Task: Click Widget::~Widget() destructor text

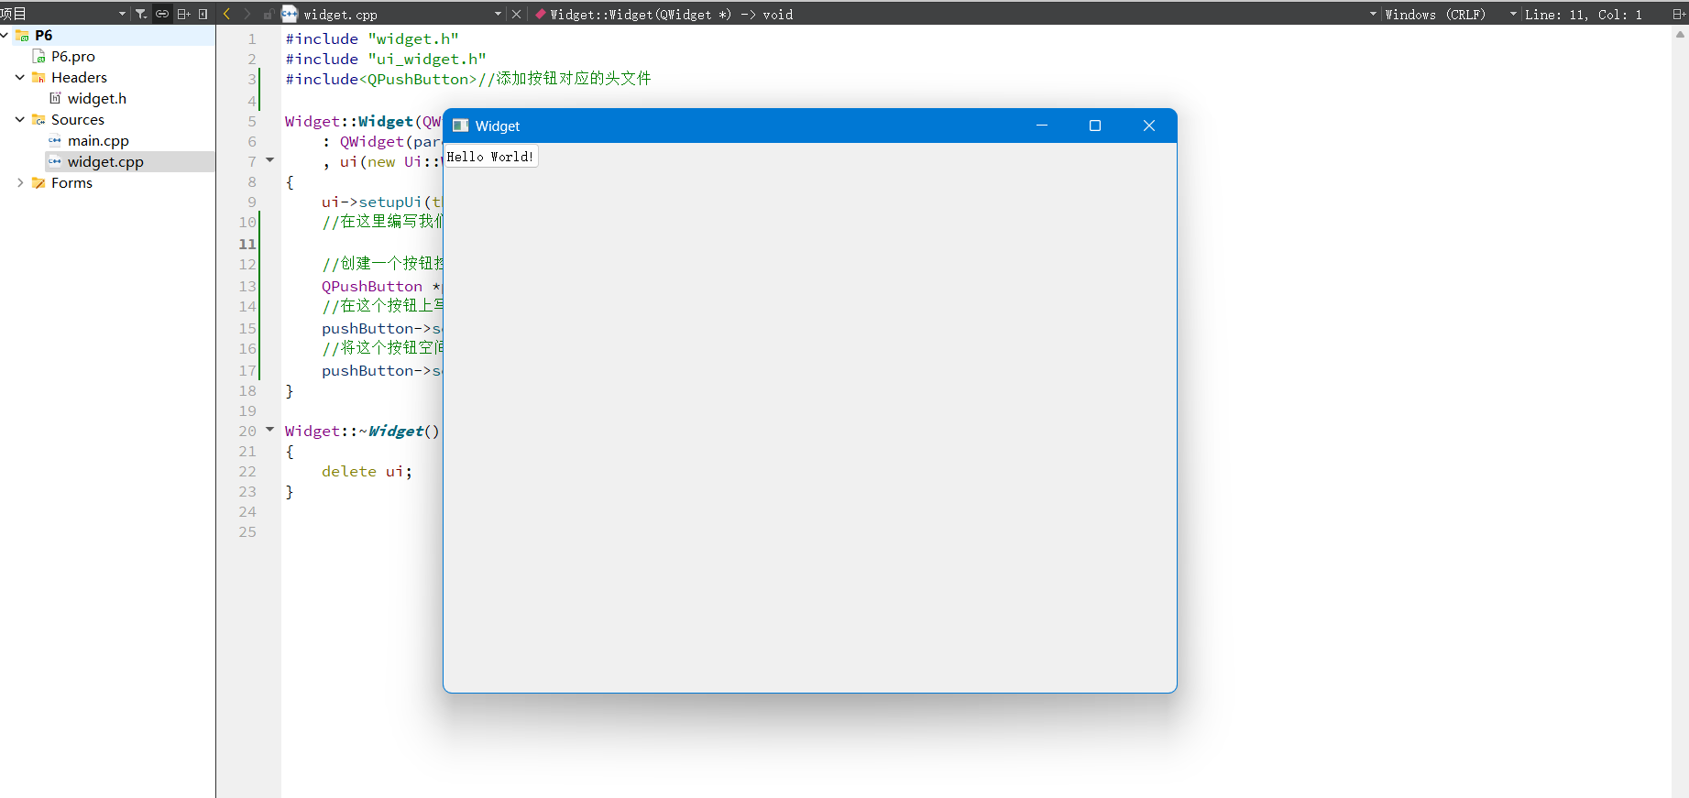Action: point(362,431)
